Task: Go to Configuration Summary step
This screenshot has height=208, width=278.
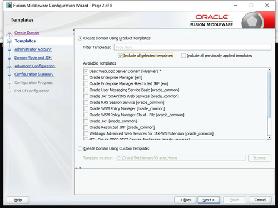Action: click(34, 75)
